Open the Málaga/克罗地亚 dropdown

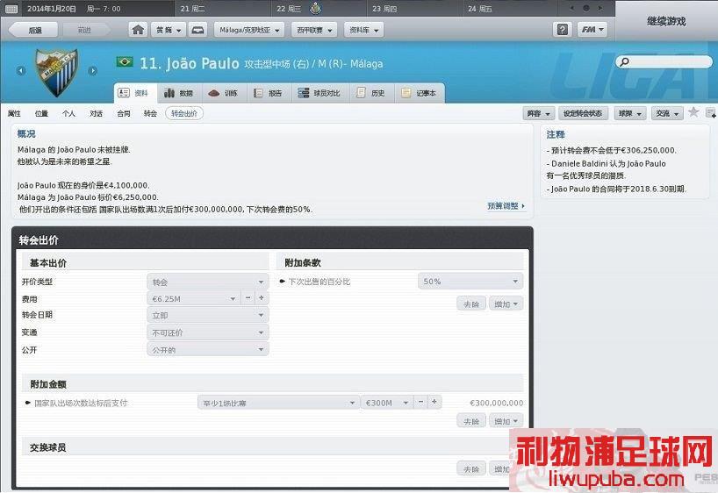(249, 30)
